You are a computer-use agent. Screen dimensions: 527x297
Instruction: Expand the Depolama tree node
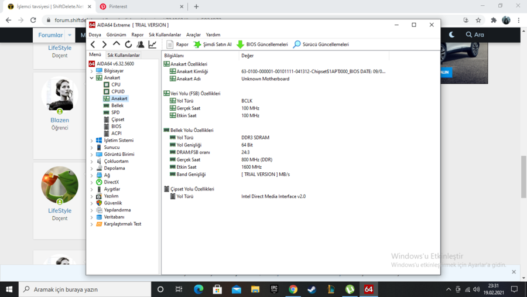coord(92,168)
